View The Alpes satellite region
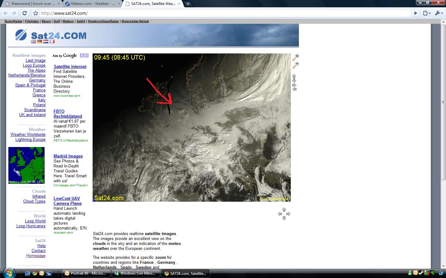The height and width of the screenshot is (278, 446). click(37, 70)
